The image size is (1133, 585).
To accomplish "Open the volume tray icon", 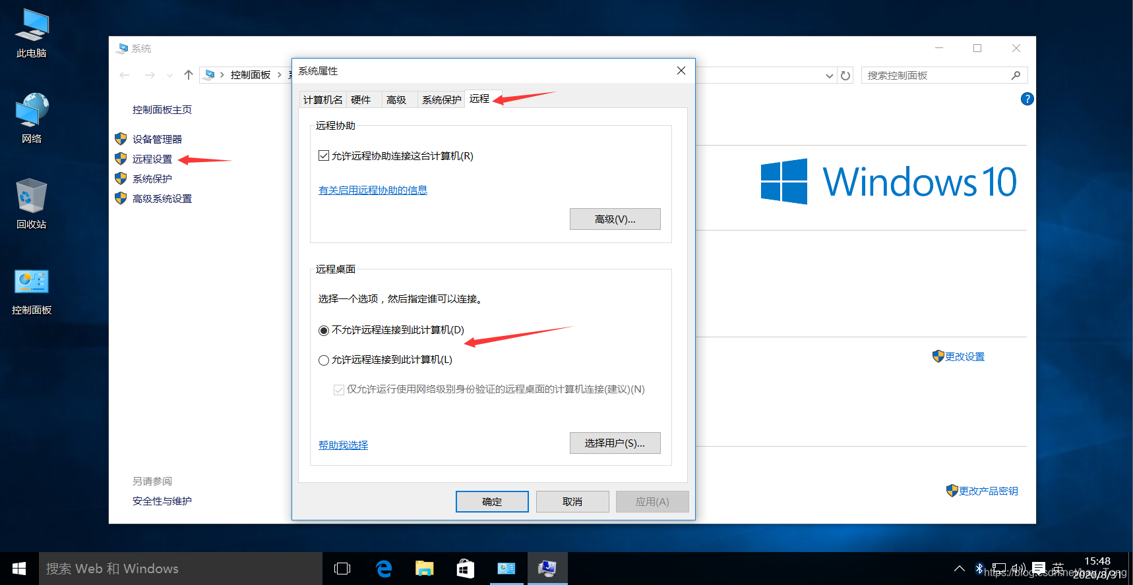I will (1019, 569).
